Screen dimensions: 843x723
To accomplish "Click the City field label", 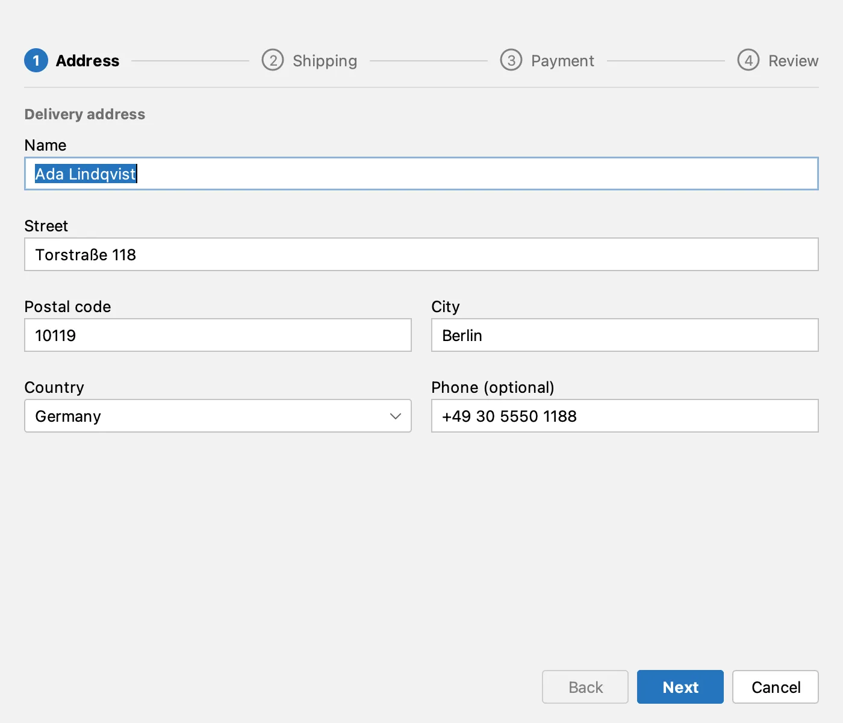I will click(x=446, y=307).
